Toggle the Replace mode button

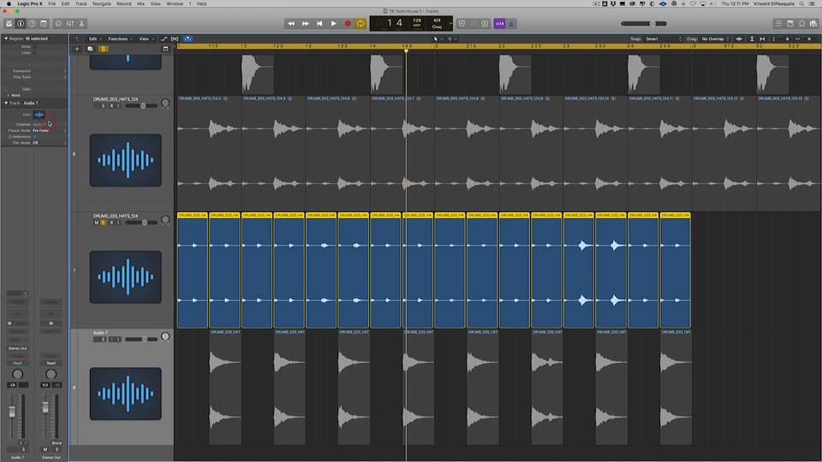pyautogui.click(x=462, y=24)
